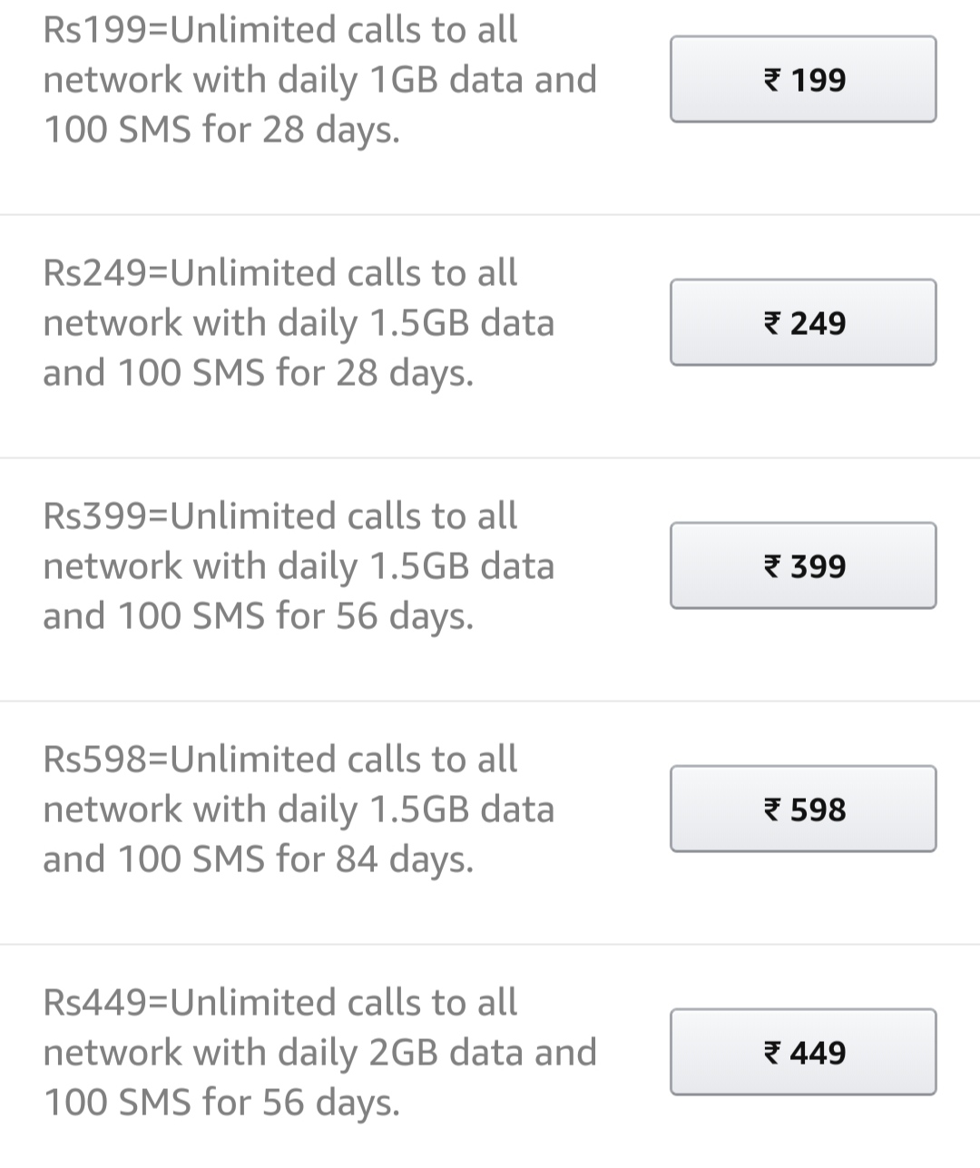The image size is (980, 1168).
Task: Click the 'Rs399=Unlimited calls to all' line
Action: 280,516
